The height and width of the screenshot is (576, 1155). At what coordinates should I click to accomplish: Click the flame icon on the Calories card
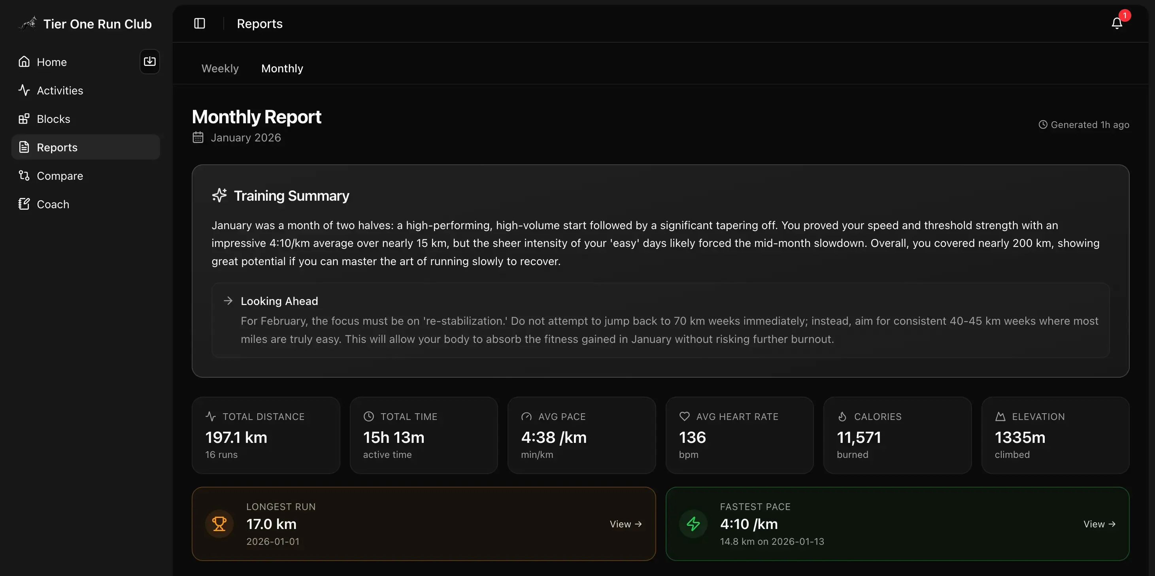point(842,416)
